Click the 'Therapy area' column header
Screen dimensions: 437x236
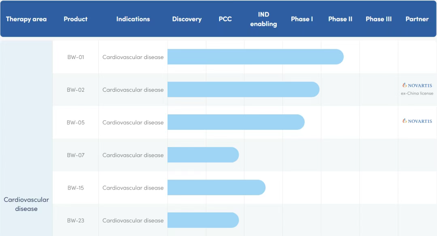[x=26, y=19]
